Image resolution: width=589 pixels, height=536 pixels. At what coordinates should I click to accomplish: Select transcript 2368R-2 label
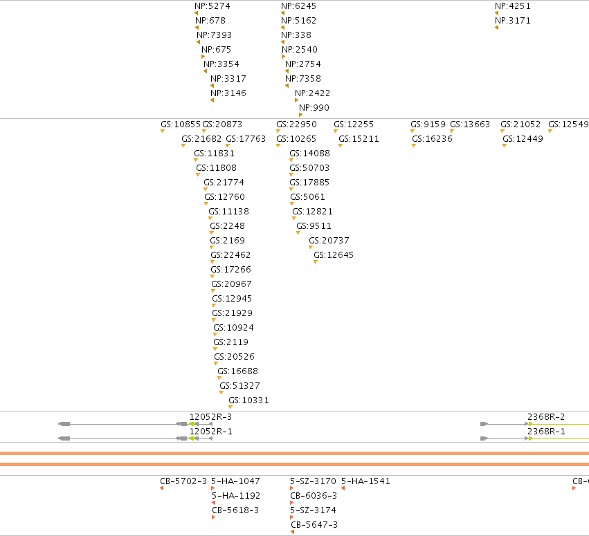point(546,417)
